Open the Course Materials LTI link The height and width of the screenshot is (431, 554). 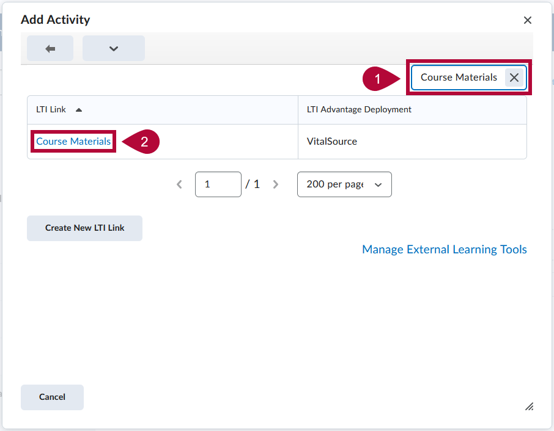tap(73, 142)
